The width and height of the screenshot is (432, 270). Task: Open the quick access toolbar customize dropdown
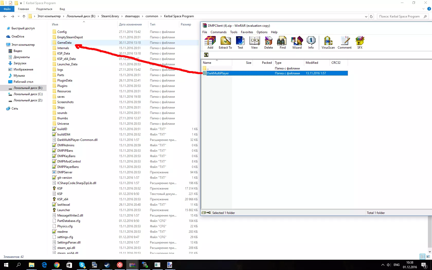(21, 3)
